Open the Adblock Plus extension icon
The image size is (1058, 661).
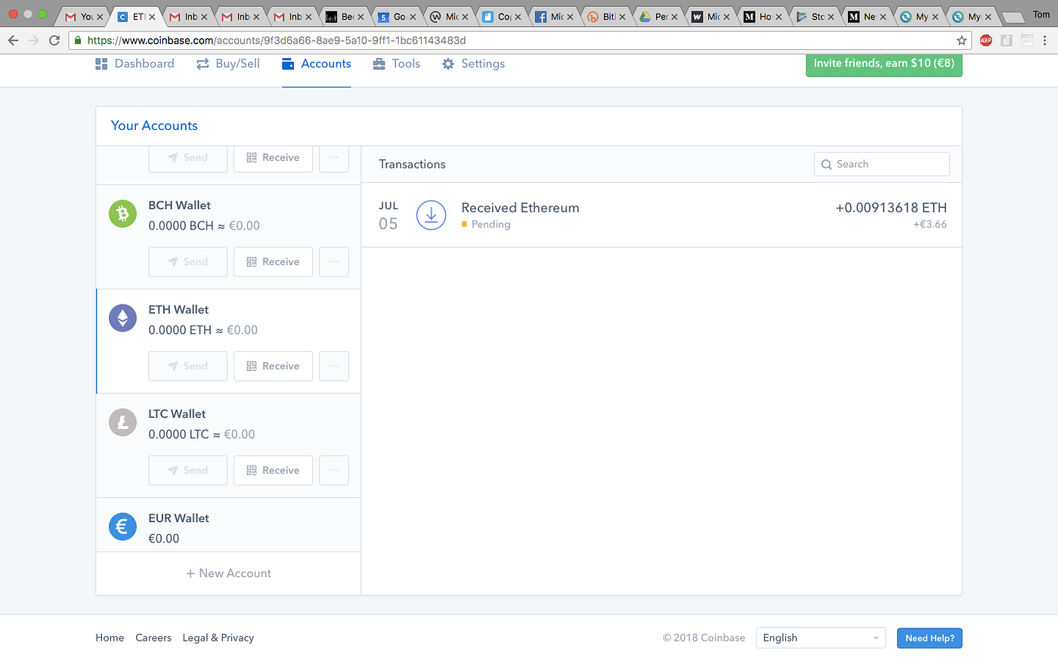[985, 41]
